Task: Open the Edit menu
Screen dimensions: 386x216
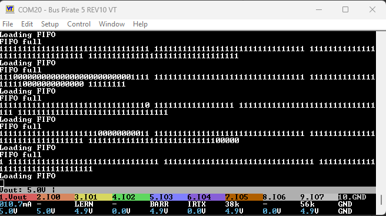Action: 27,24
